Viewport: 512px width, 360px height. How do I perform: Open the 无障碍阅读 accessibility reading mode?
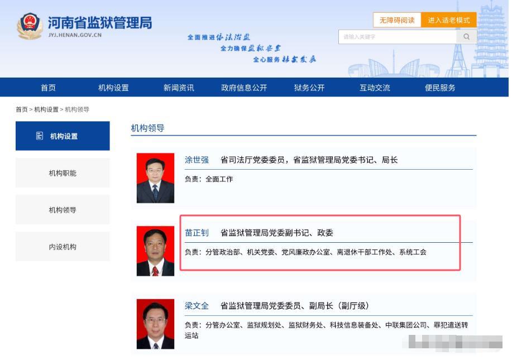[399, 20]
